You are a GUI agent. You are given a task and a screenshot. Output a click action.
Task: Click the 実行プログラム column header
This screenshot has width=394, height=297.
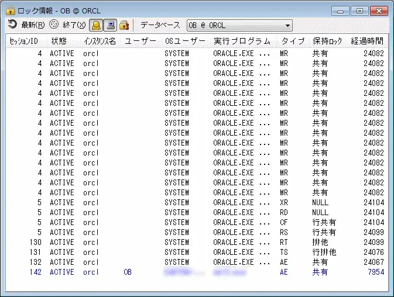[x=242, y=42]
